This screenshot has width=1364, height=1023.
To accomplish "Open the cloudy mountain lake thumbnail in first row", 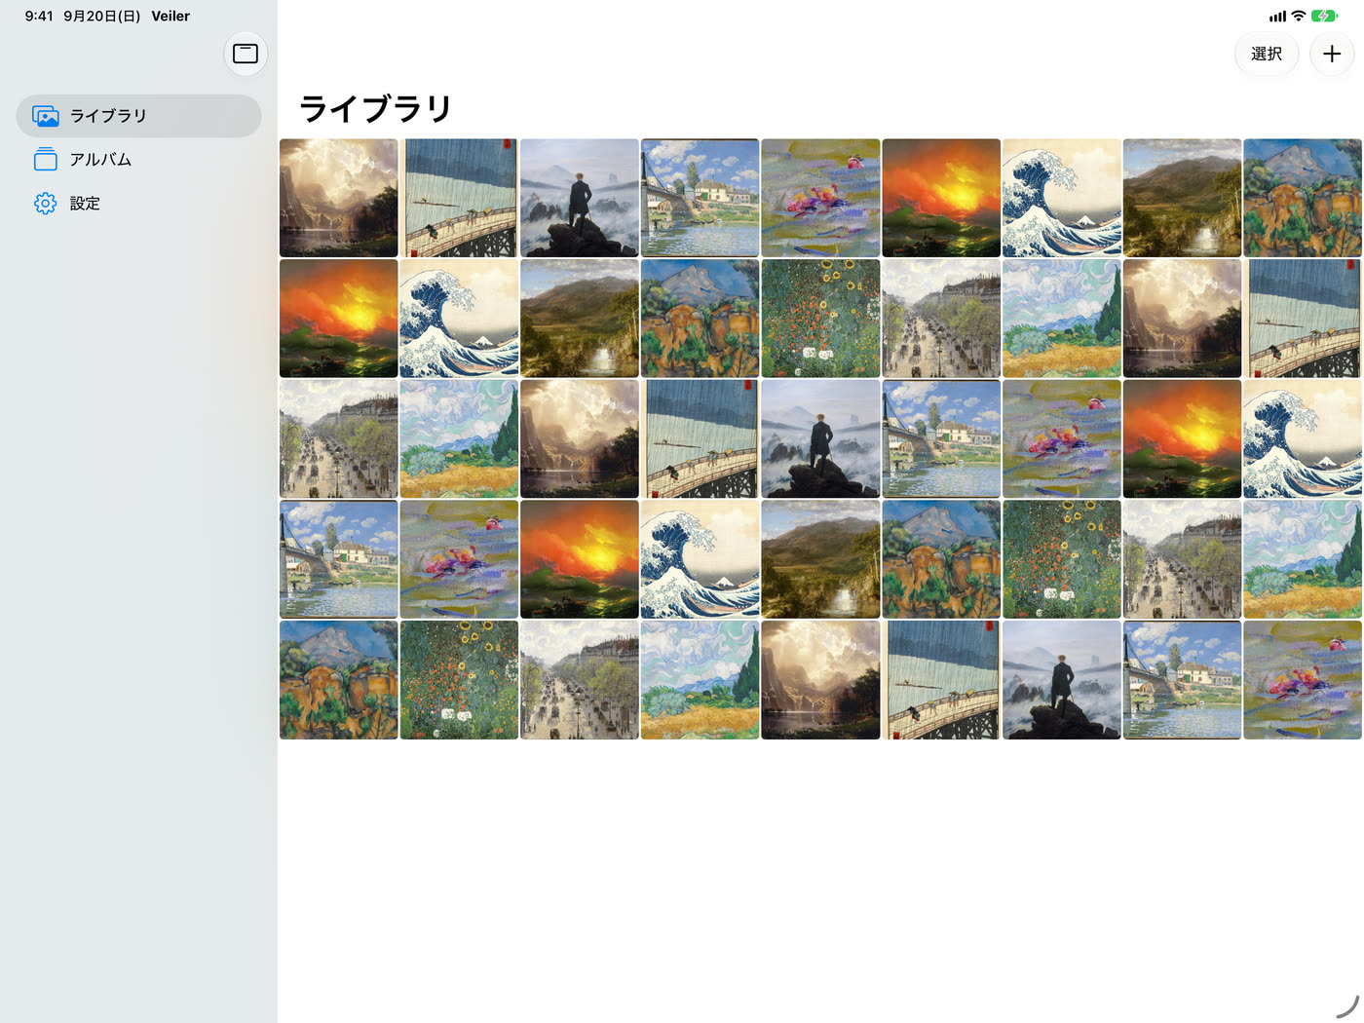I will [339, 198].
